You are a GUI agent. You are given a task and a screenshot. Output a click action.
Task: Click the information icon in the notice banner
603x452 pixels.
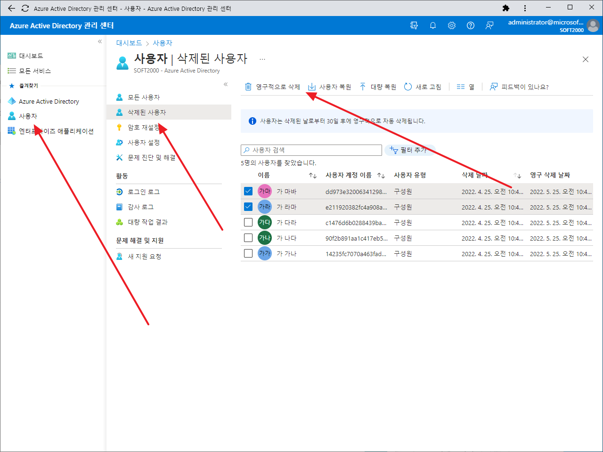pos(253,121)
